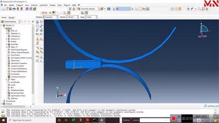
Task: Select Amplitudes in the model tree
Action: (15, 82)
